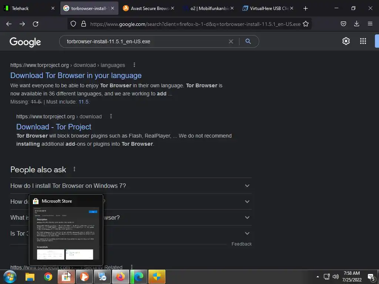Open Microsoft Edge from the taskbar
The width and height of the screenshot is (379, 284).
point(139,277)
